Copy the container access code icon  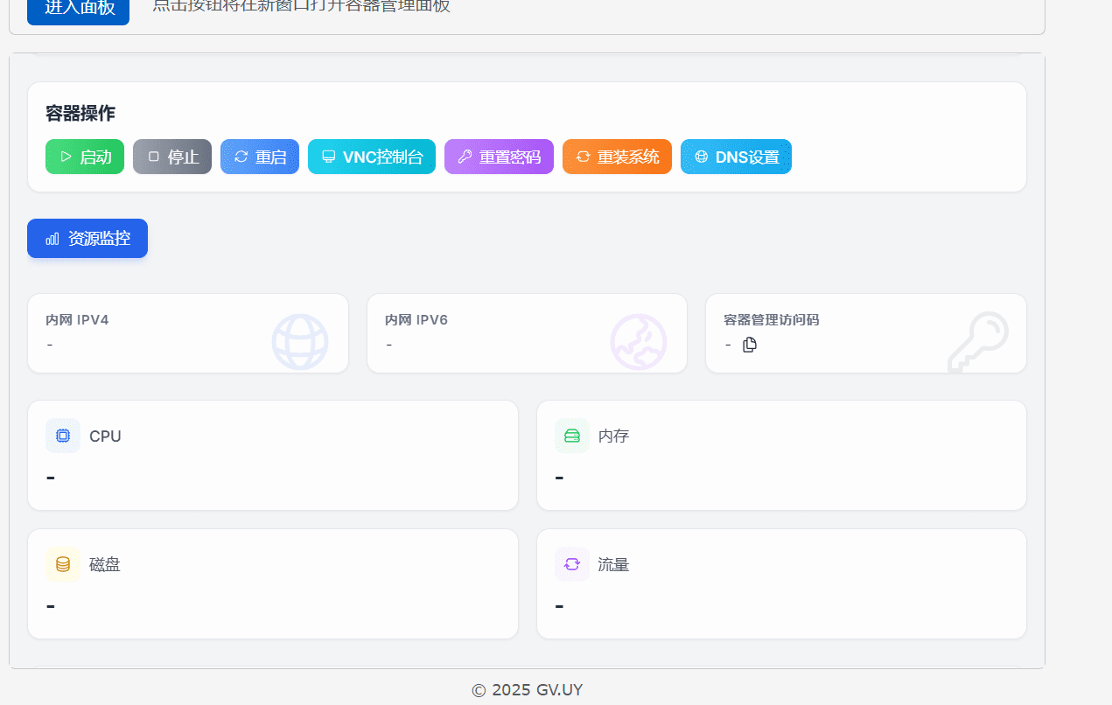(x=750, y=345)
